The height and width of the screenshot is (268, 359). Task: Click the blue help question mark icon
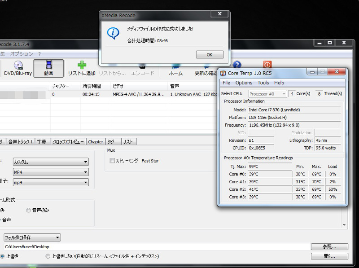pyautogui.click(x=237, y=65)
